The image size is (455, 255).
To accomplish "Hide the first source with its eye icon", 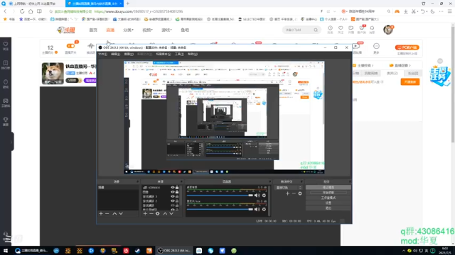I will [x=173, y=188].
